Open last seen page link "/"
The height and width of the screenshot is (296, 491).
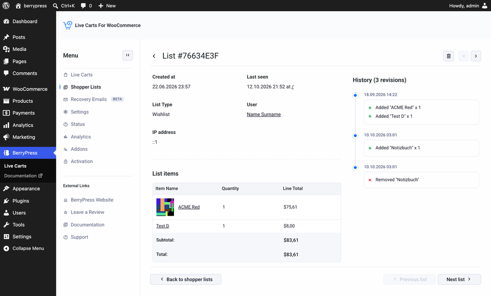[293, 87]
